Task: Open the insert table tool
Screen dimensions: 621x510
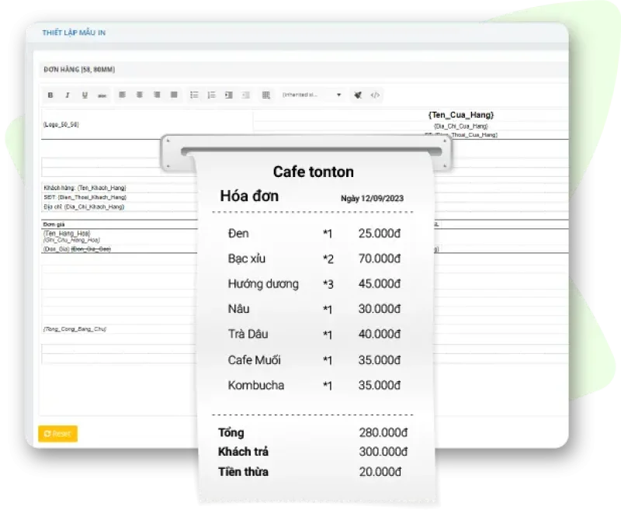Action: 266,95
